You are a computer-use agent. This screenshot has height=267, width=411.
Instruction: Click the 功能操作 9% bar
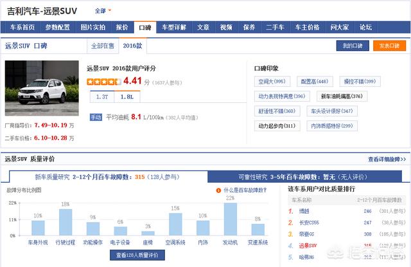(x=93, y=228)
